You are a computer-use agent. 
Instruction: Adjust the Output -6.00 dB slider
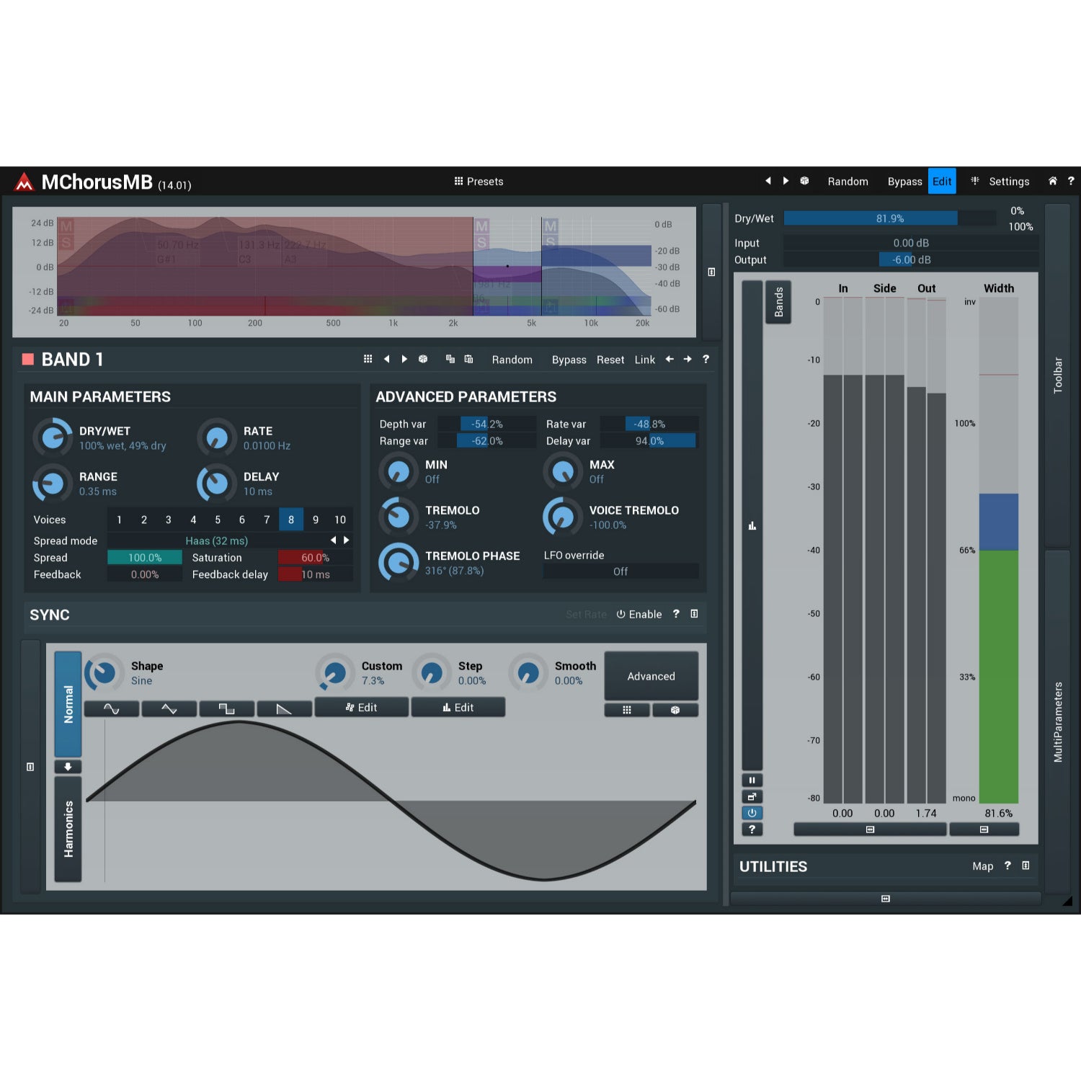point(911,259)
